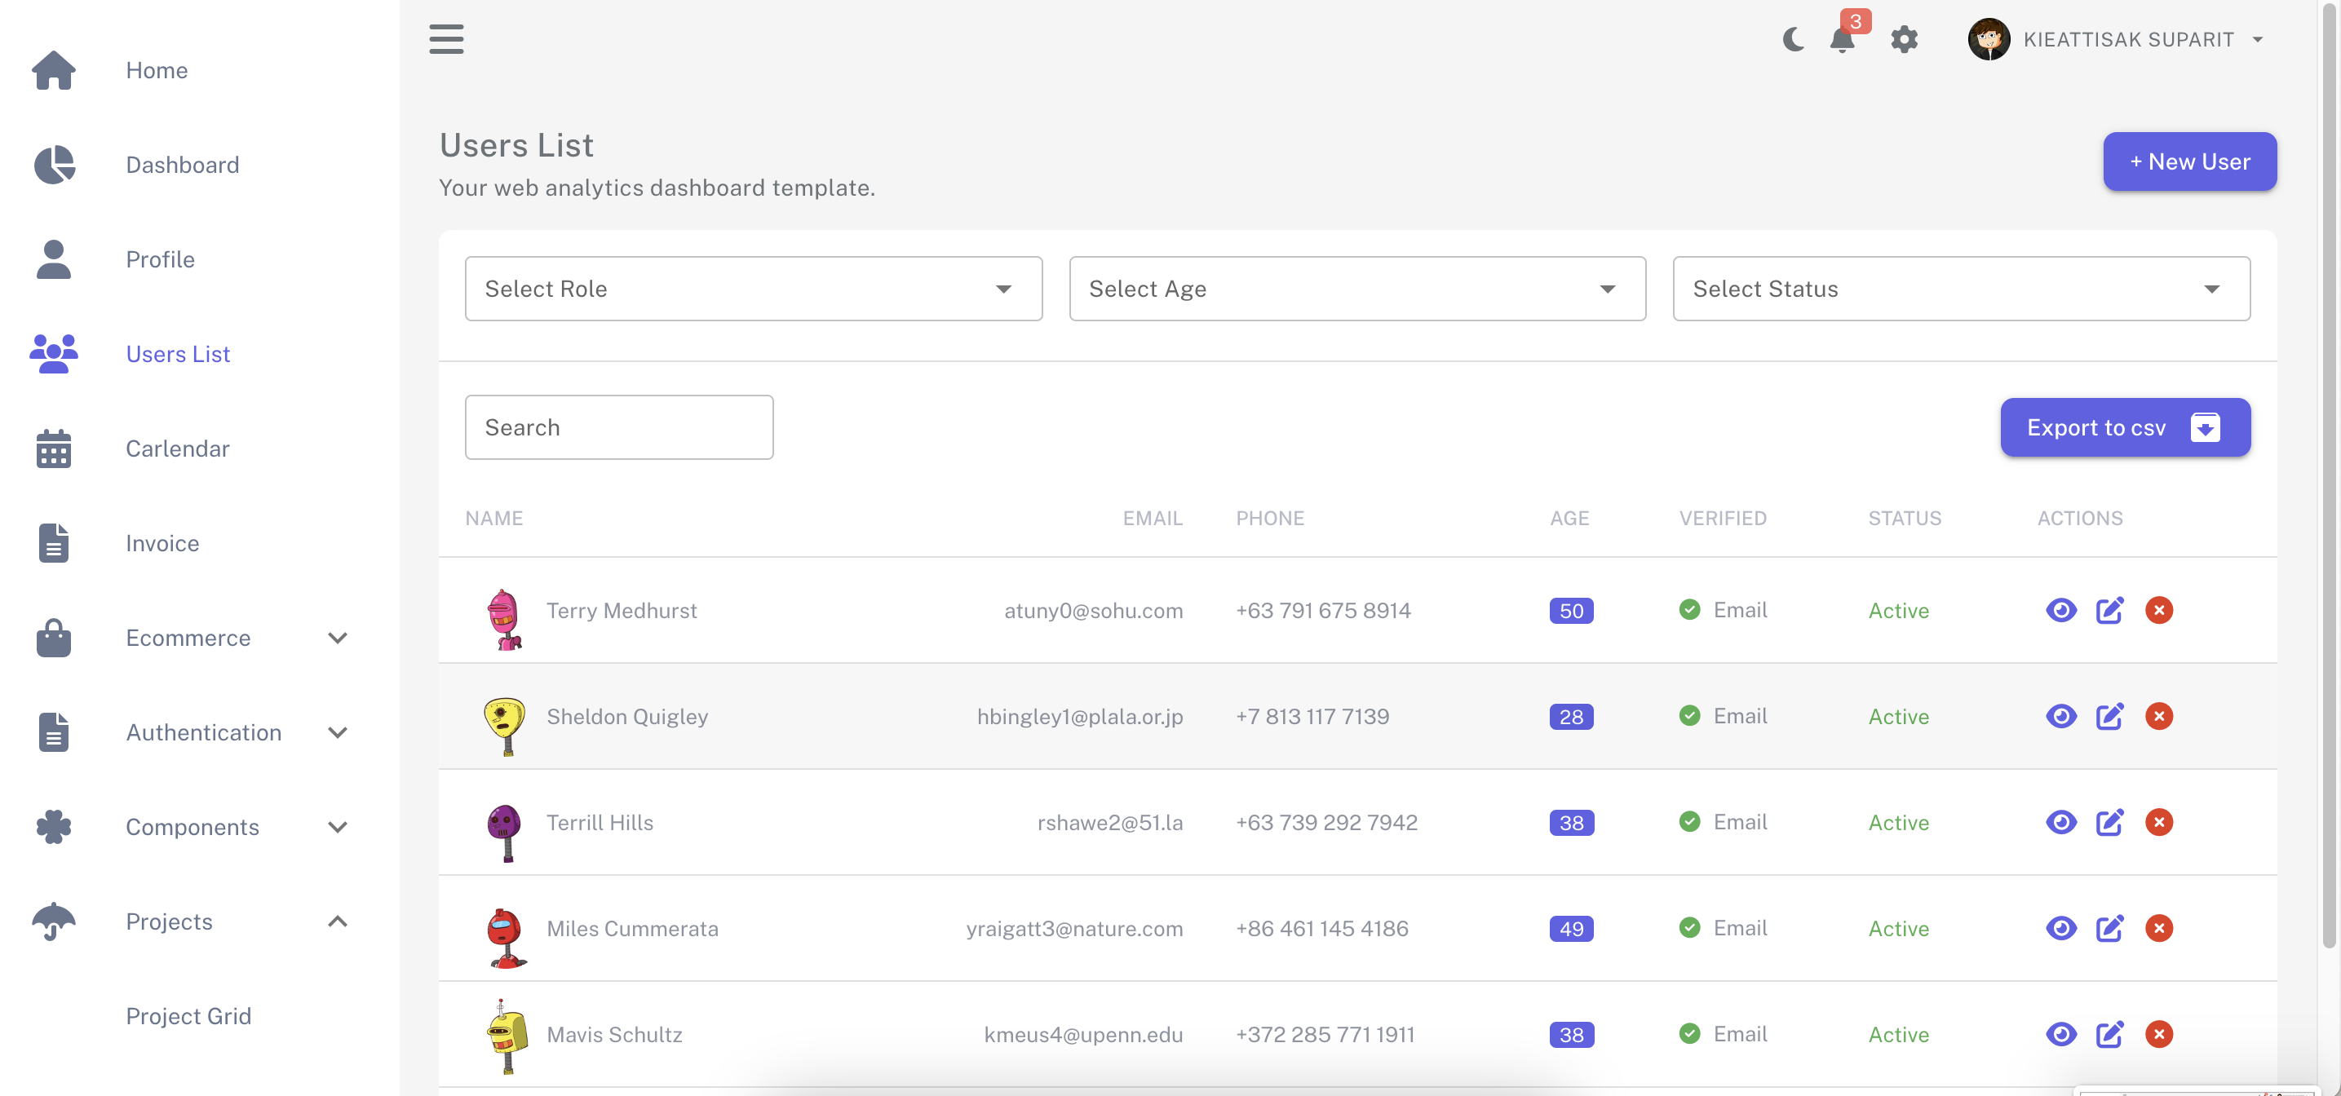View Terry Medhurst with eye icon
Screen dimensions: 2341x1096
pyautogui.click(x=2061, y=610)
